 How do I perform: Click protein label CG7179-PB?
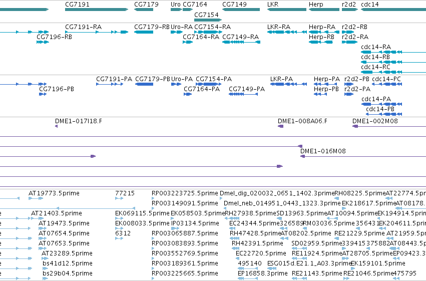click(x=153, y=79)
